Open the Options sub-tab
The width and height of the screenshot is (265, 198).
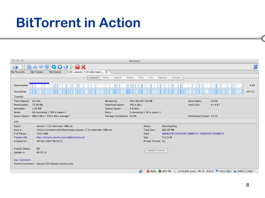point(163,78)
